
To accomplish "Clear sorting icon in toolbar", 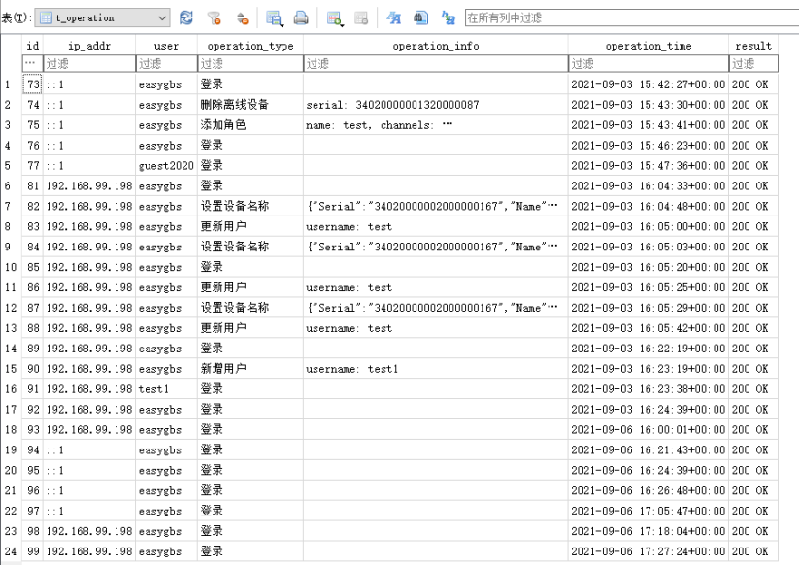I will [x=242, y=18].
